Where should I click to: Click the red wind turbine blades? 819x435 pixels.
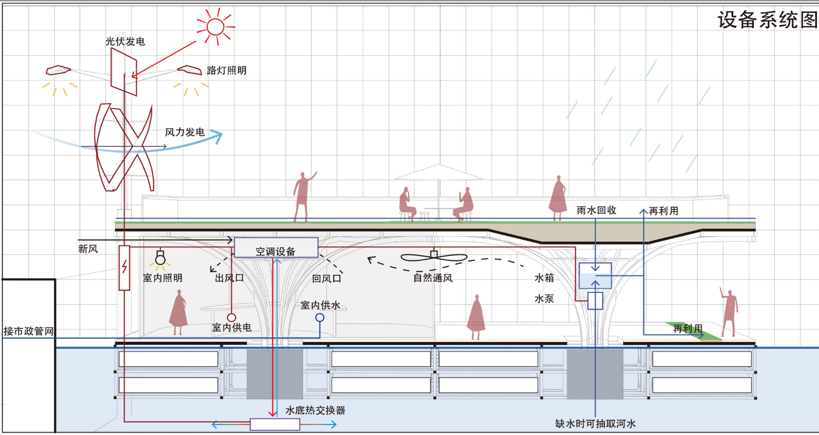pos(124,148)
